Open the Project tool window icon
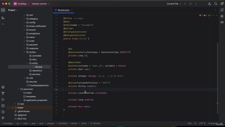Screen dimensions: 225x127 click(x=3, y=10)
